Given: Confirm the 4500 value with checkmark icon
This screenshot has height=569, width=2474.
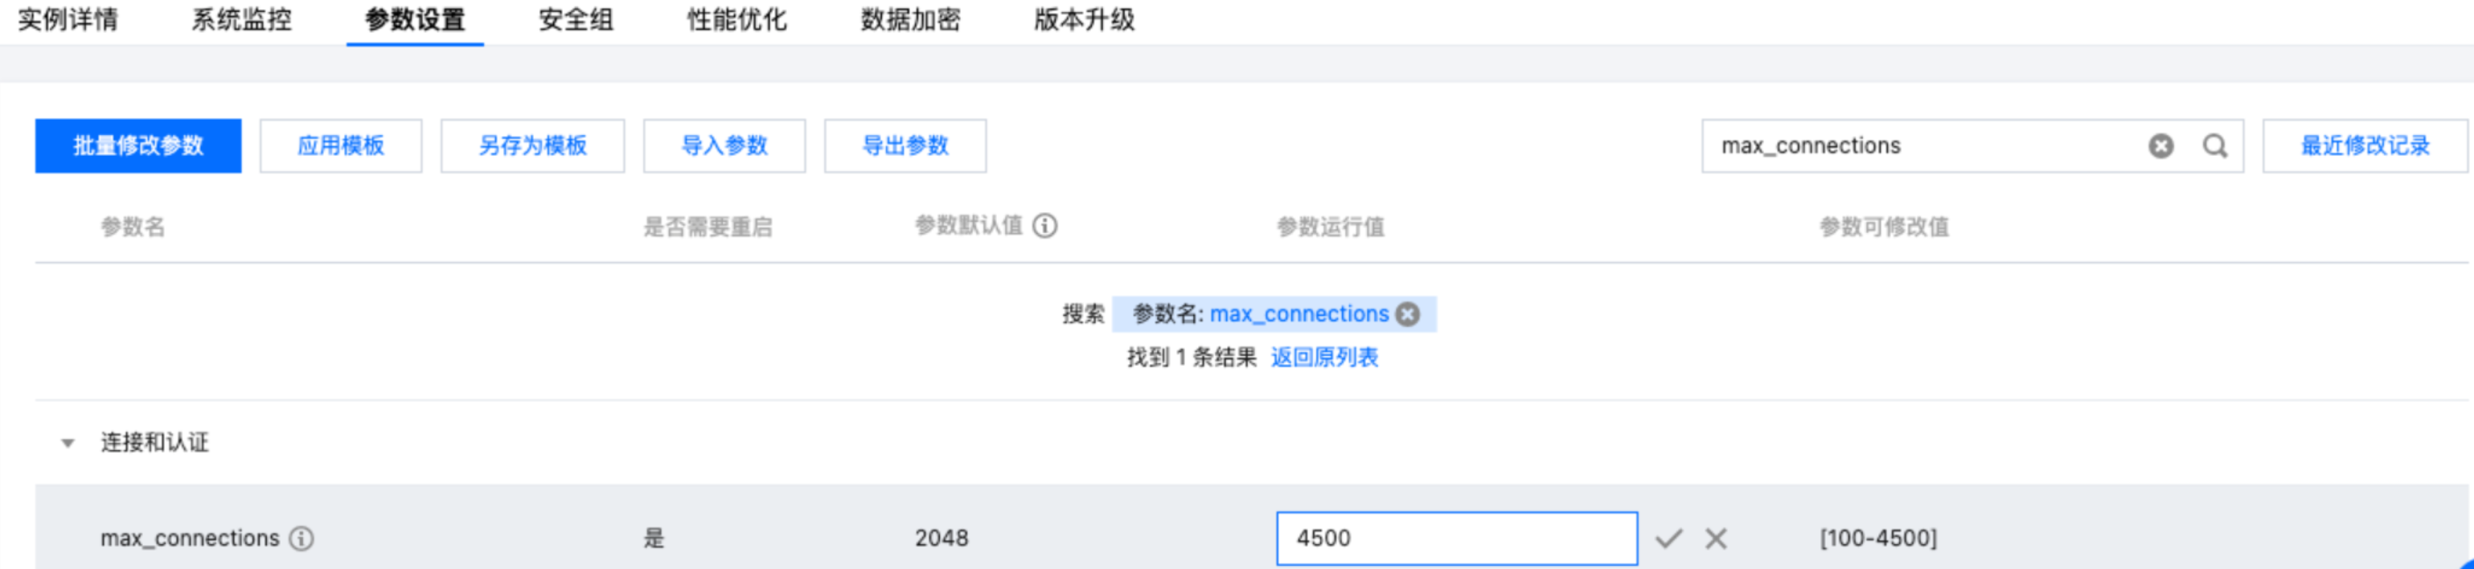Looking at the screenshot, I should pos(1668,538).
